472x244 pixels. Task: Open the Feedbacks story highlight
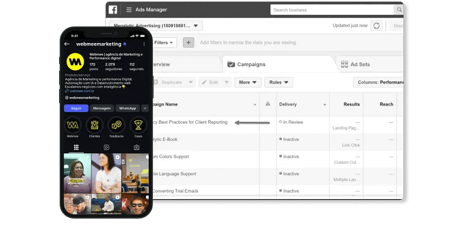[116, 125]
